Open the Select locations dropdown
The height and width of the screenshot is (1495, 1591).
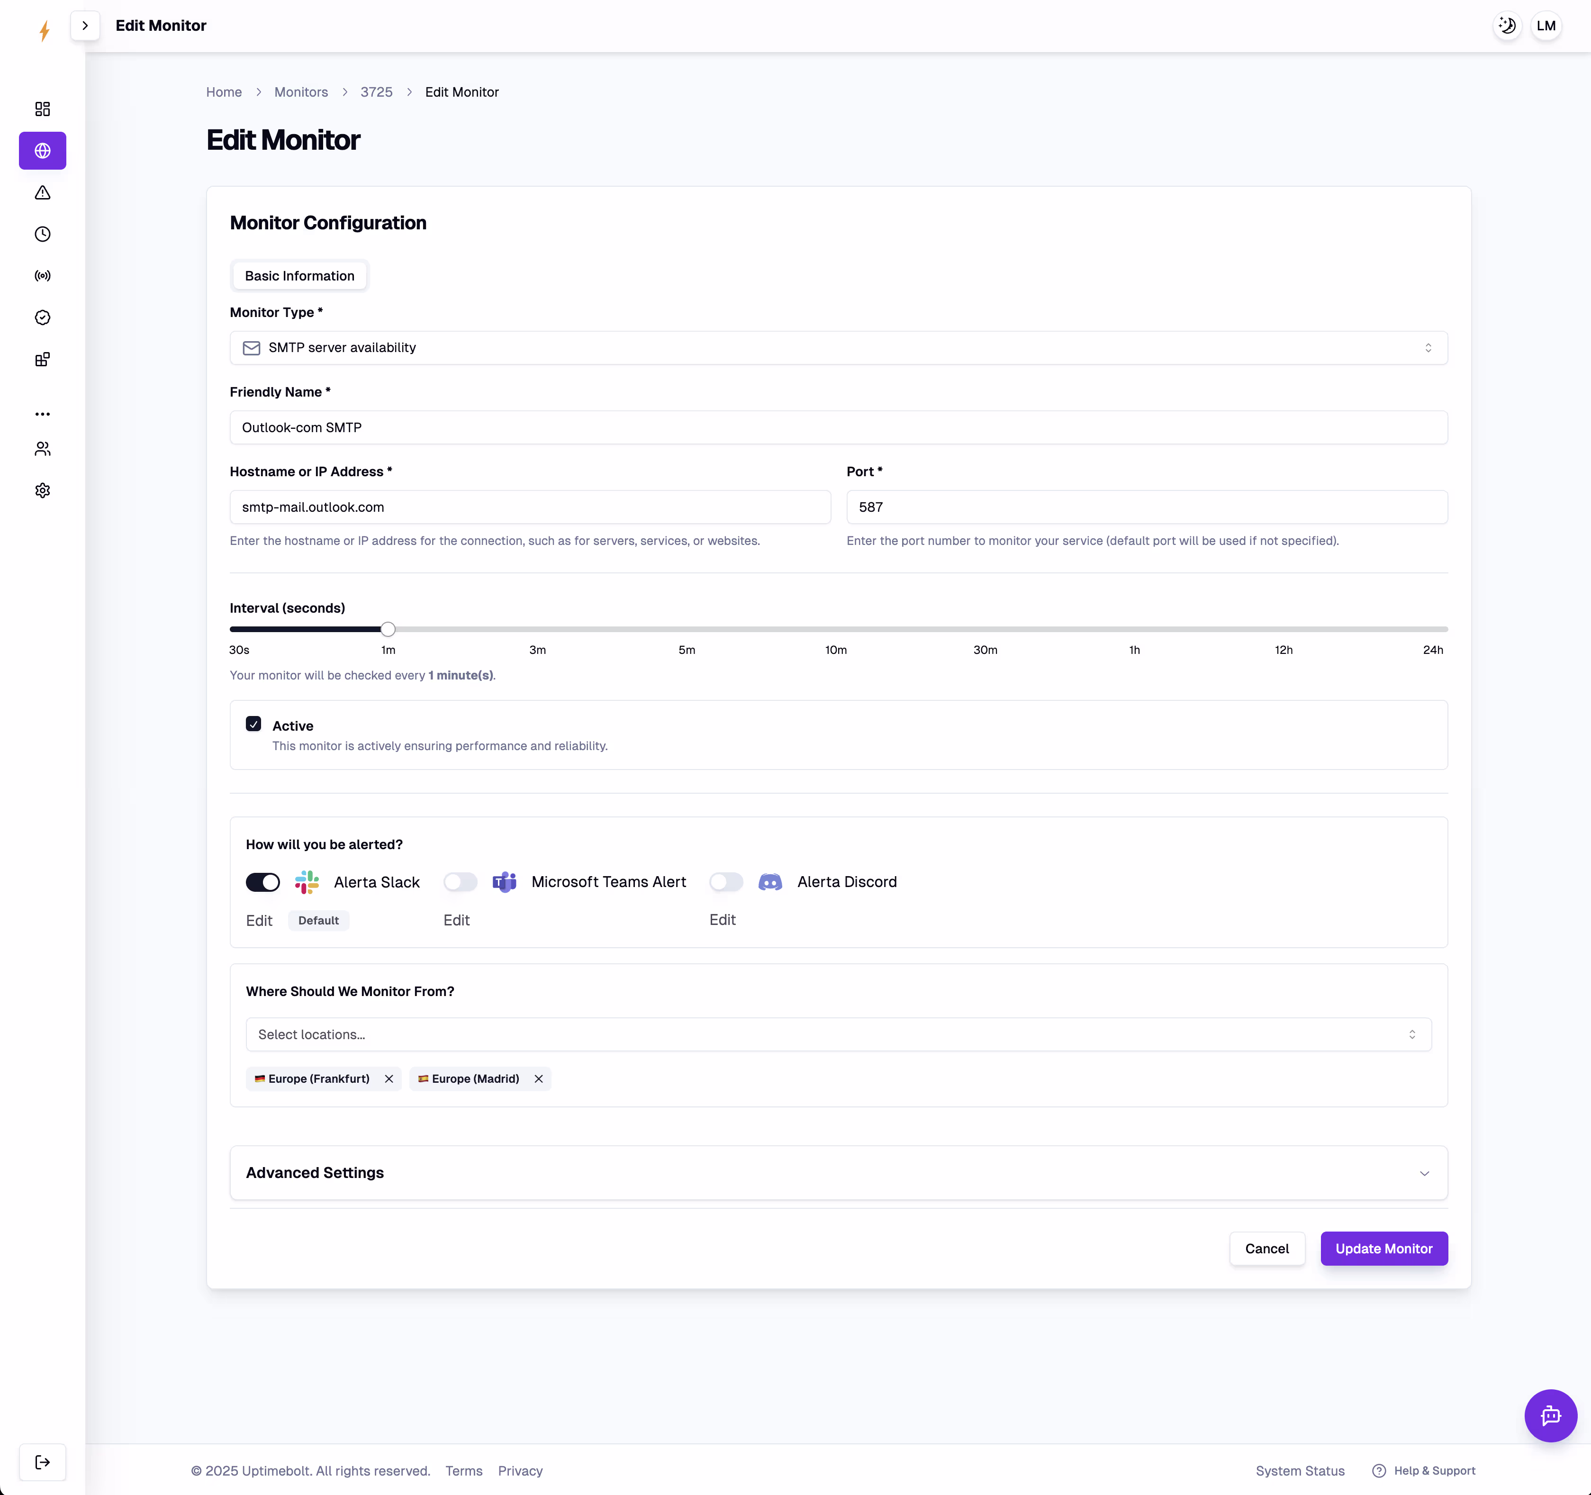838,1034
